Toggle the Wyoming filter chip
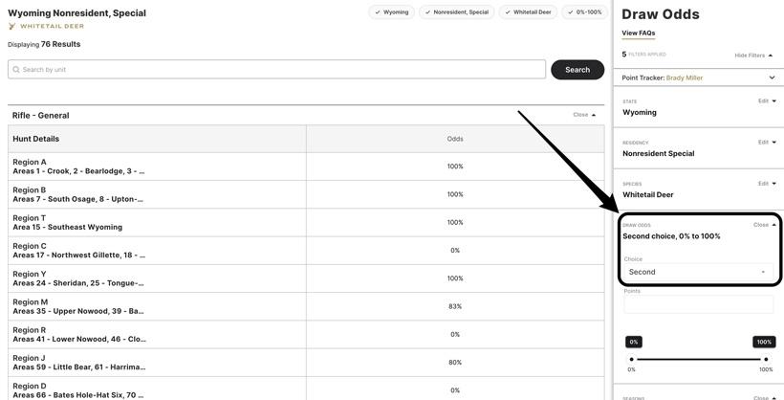 pos(392,12)
